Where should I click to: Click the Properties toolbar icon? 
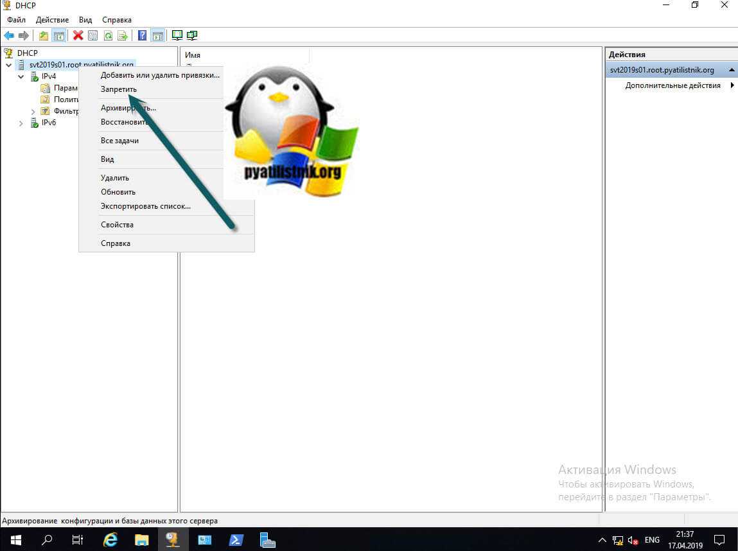pos(92,35)
